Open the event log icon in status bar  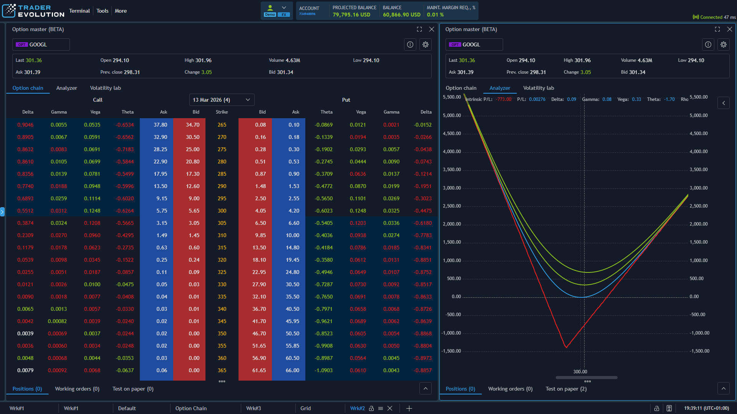669,408
